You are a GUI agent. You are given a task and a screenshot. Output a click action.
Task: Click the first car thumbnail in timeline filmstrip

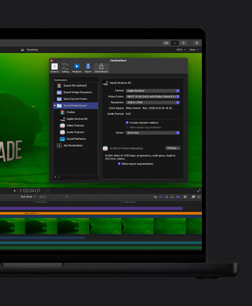click(x=12, y=226)
